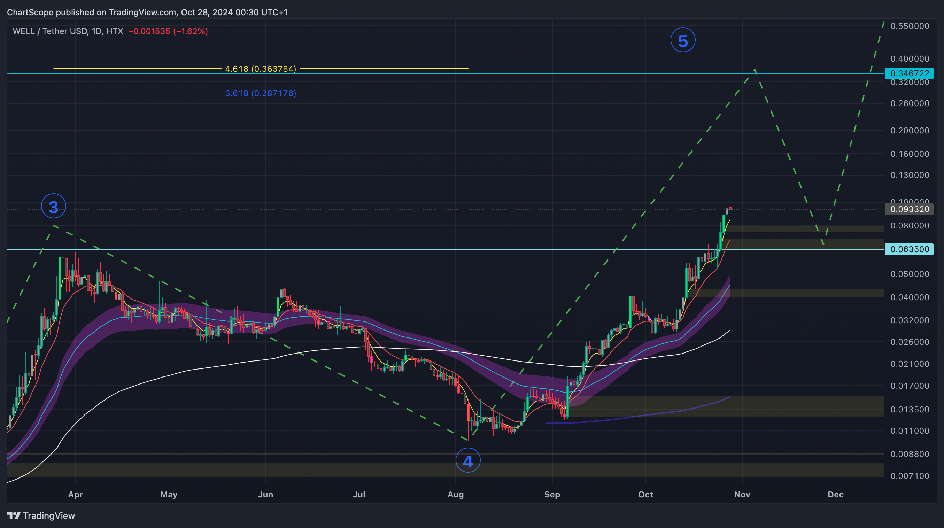Click the 0.080000 price scale value
Screen dimensions: 944x528
coord(910,226)
